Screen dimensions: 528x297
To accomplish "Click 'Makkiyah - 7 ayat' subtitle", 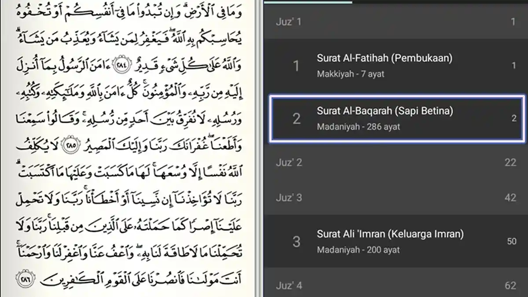I will 350,74.
